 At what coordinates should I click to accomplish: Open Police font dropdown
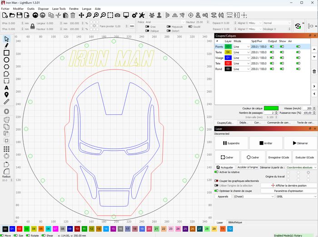[165, 22]
